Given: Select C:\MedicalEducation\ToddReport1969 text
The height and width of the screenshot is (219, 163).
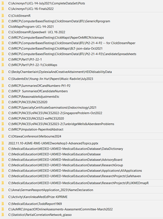Looking at the screenshot, I should pyautogui.click(x=35, y=204).
